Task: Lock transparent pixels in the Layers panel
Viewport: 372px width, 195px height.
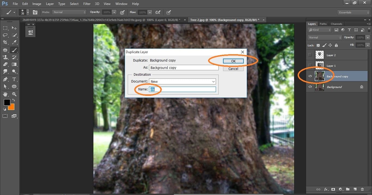Action: coord(318,45)
